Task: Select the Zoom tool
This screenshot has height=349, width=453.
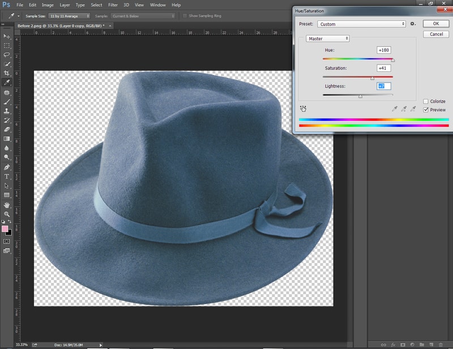Action: point(7,213)
